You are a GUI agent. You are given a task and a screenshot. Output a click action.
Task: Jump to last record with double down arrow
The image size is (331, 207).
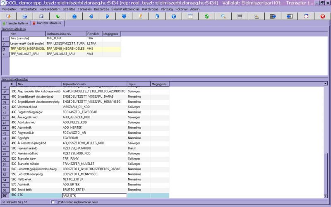[124, 16]
